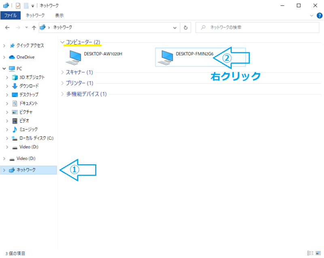This screenshot has height=258, width=324.
Task: Click the 3D オブジェクト cube icon
Action: click(15, 77)
